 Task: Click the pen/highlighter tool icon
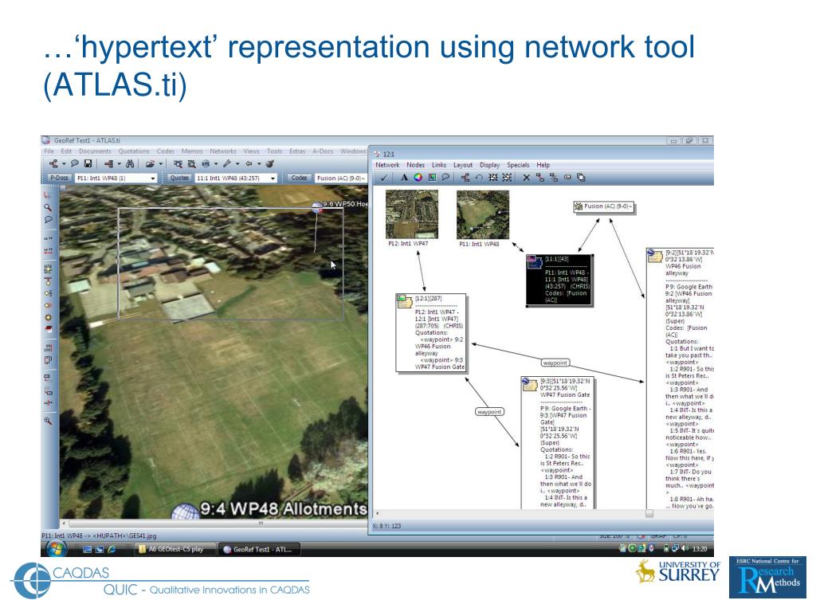click(x=227, y=163)
